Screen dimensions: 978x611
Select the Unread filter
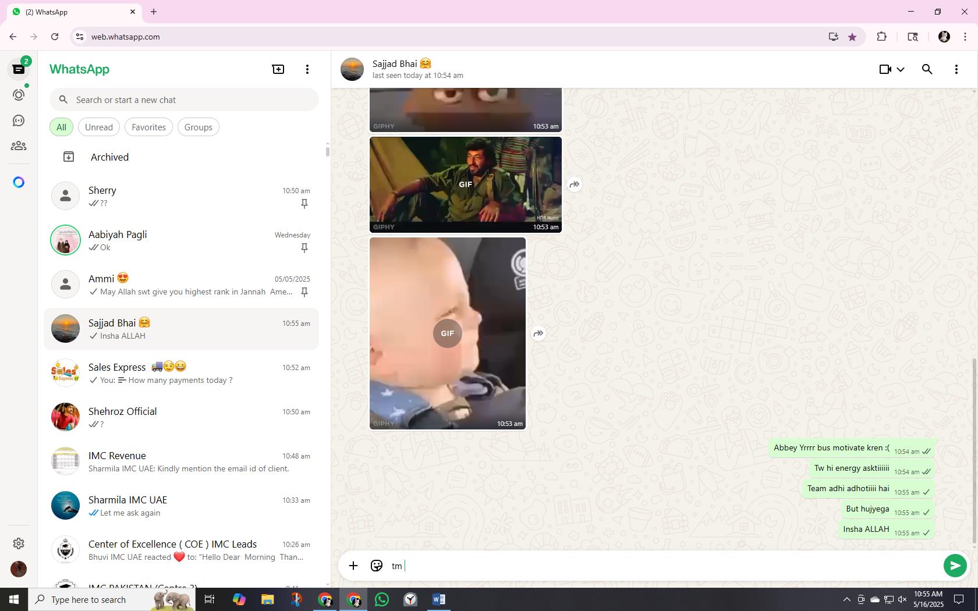[x=99, y=127]
